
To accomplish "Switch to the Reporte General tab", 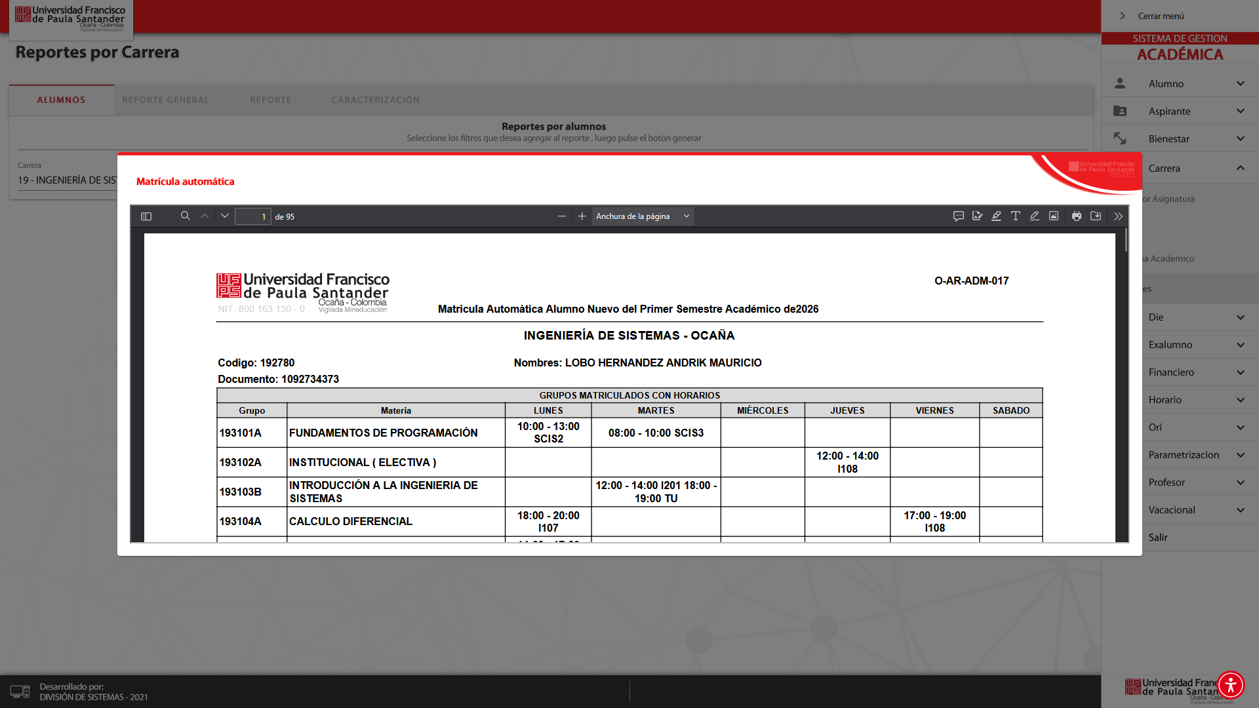I will click(166, 100).
